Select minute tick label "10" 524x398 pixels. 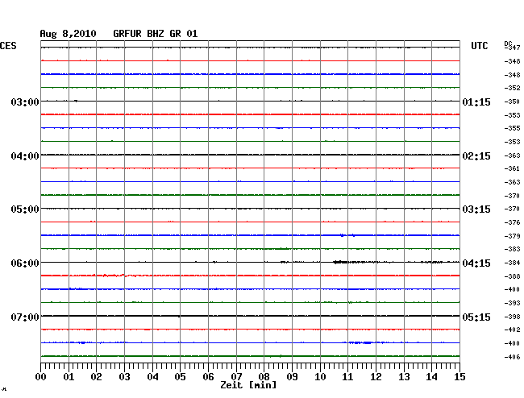click(320, 377)
